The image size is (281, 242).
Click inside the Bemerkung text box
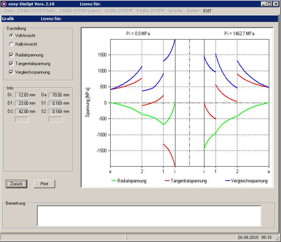(x=149, y=215)
